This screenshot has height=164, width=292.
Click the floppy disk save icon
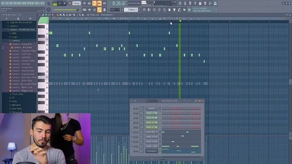point(200,3)
